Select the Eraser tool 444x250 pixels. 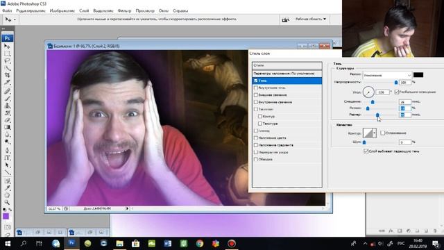coord(7,120)
